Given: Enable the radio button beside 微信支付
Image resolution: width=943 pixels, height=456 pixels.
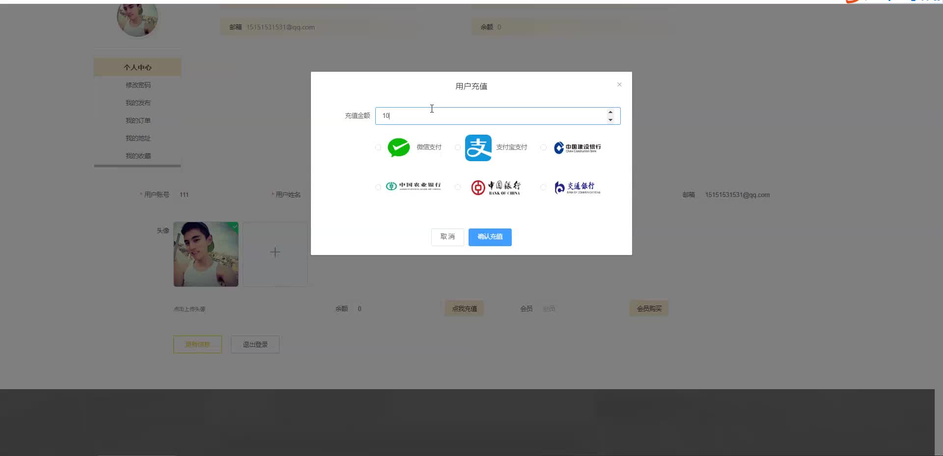Looking at the screenshot, I should (378, 147).
